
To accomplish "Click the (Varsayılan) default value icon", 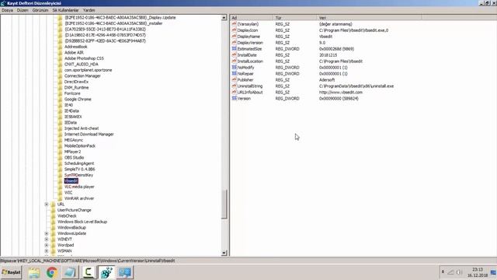I will 235,24.
